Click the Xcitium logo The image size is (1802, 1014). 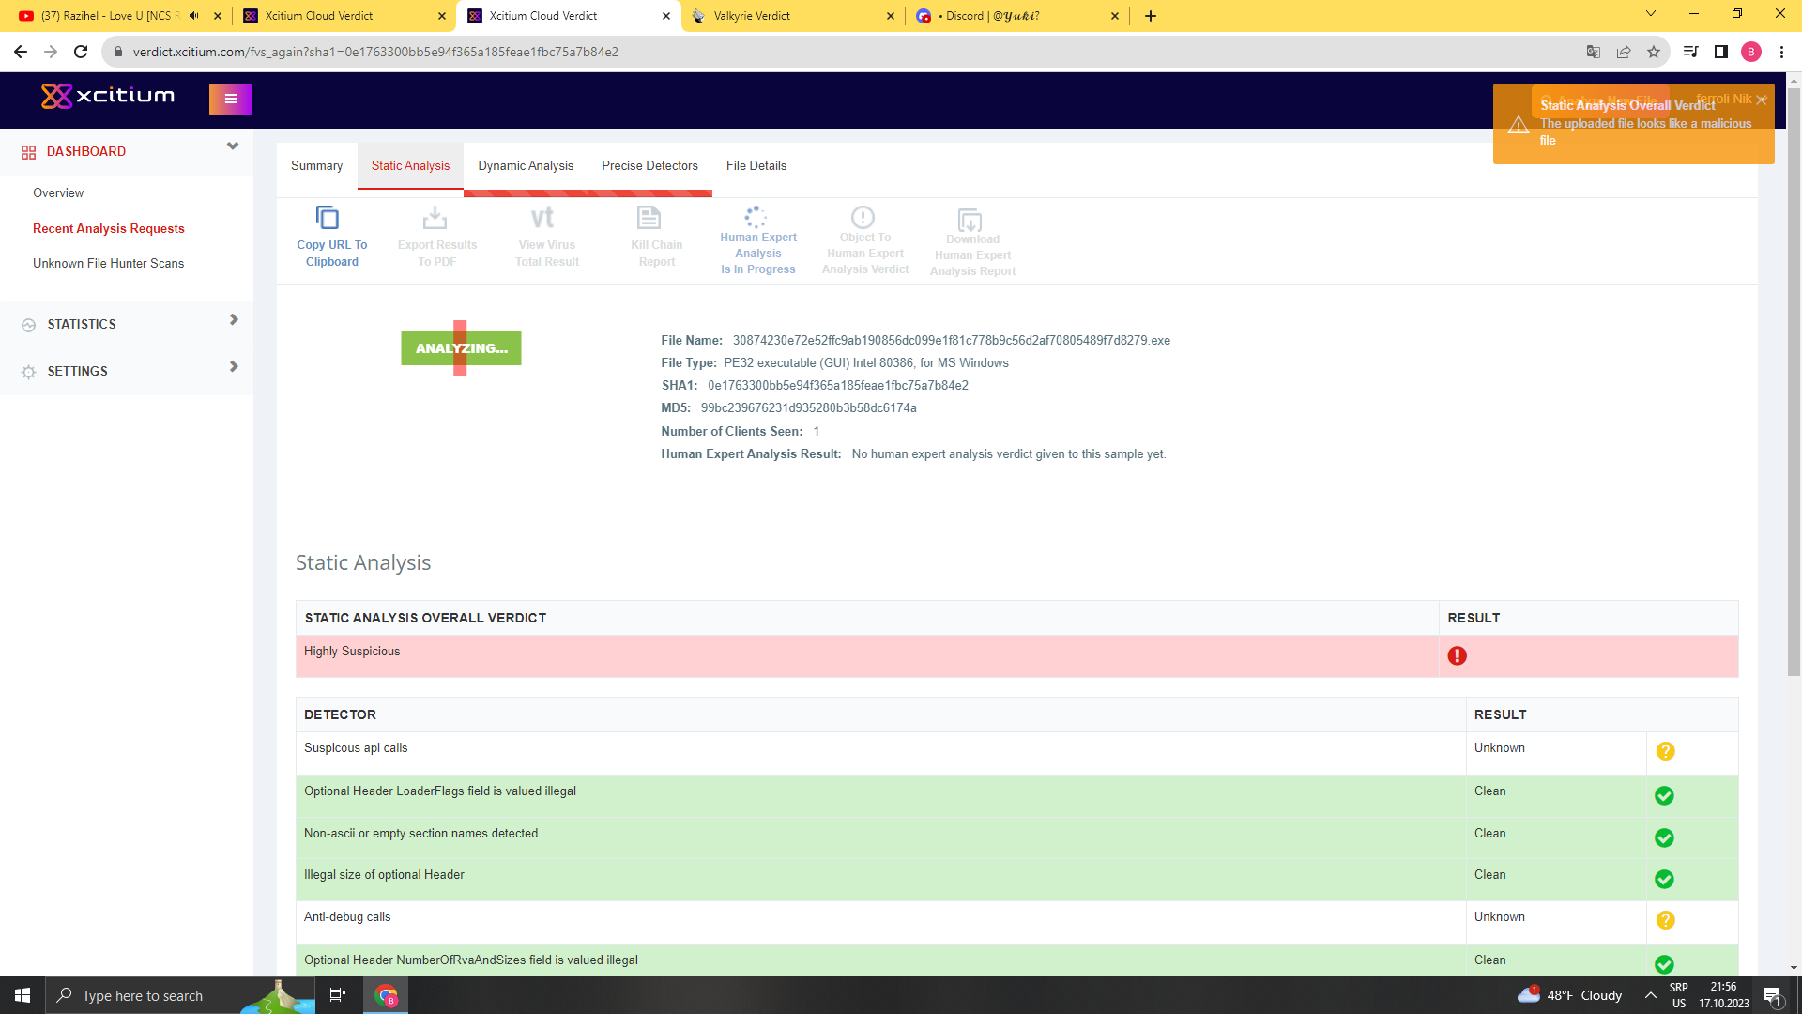point(108,96)
